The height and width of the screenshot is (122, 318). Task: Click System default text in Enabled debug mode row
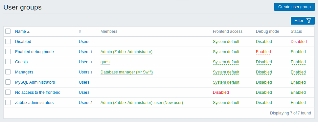[x=226, y=51]
